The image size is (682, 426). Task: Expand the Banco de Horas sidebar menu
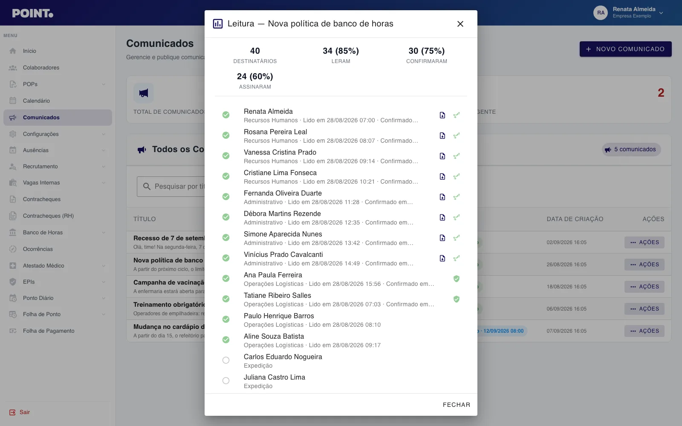click(x=58, y=233)
